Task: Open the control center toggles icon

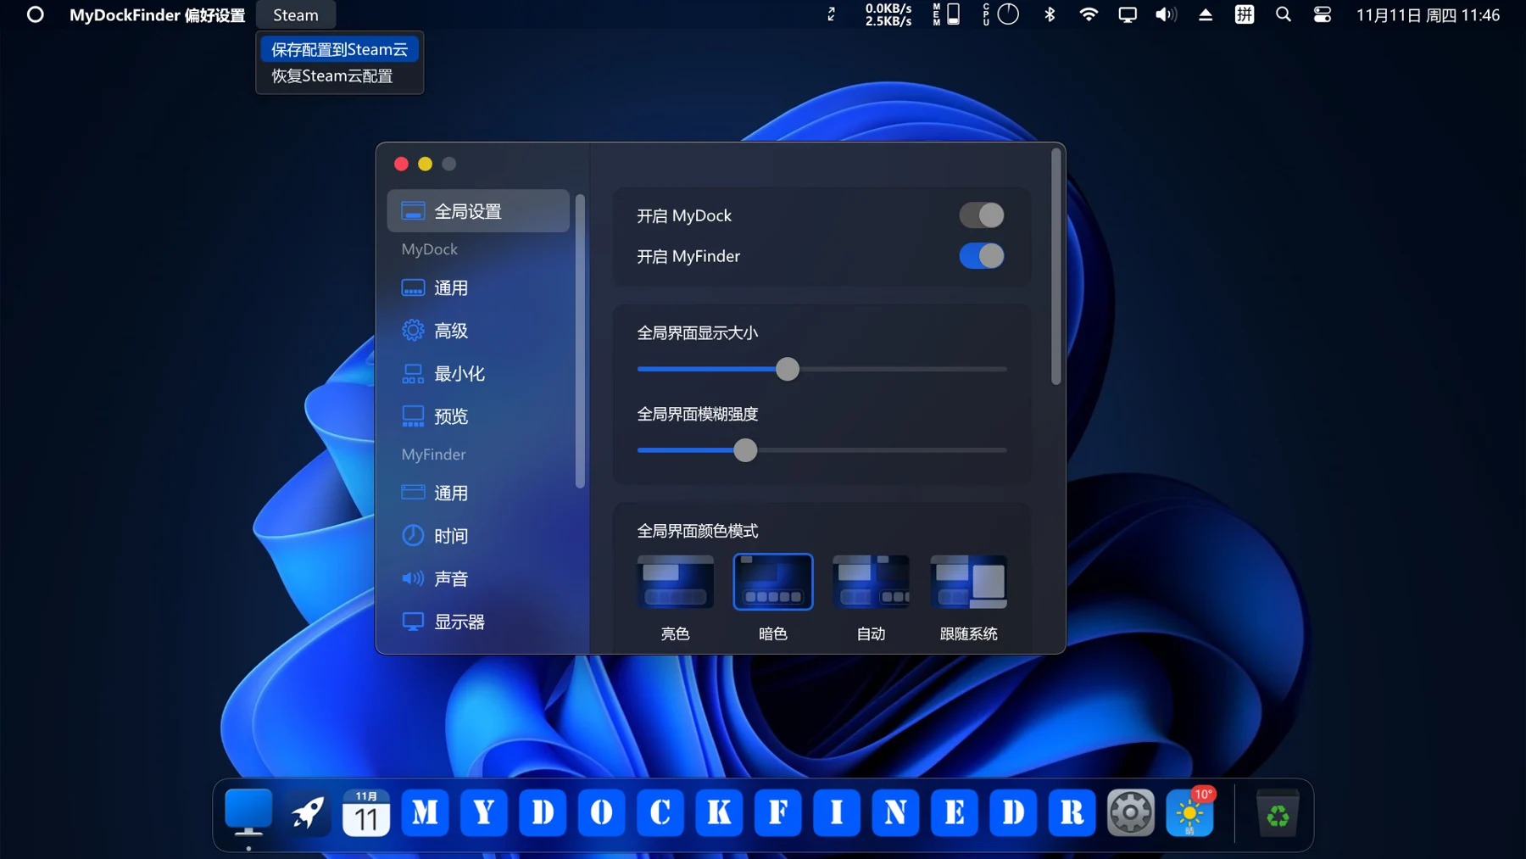Action: pyautogui.click(x=1323, y=14)
